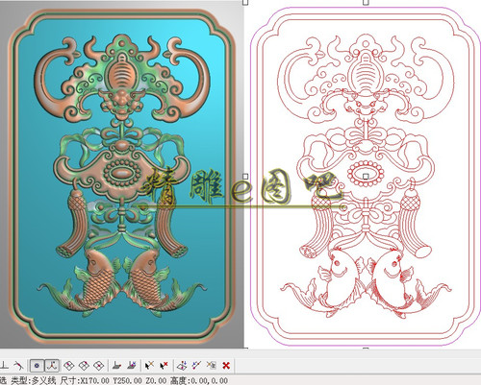Click the perpendicular snap icon
The height and width of the screenshot is (385, 481).
click(x=4, y=365)
